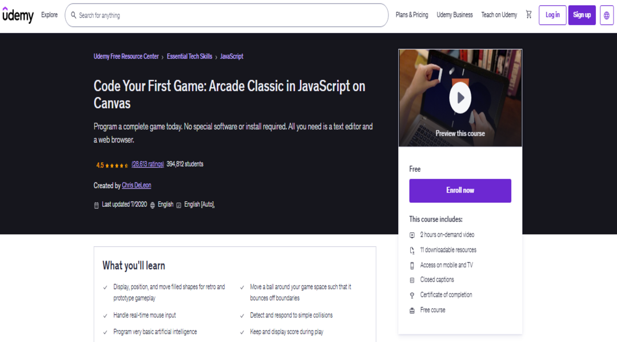
Task: Click the Sign up button
Action: click(x=582, y=15)
